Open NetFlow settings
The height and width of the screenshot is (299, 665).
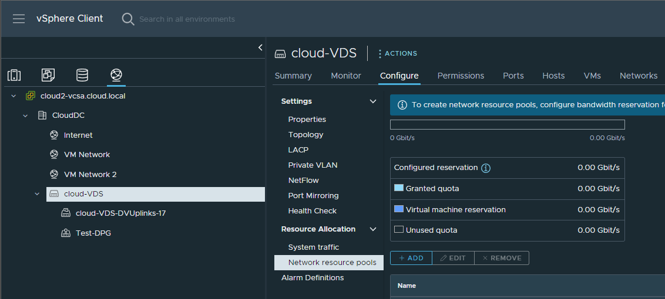(x=303, y=181)
